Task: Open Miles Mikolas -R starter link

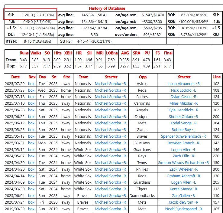Action: point(183,103)
